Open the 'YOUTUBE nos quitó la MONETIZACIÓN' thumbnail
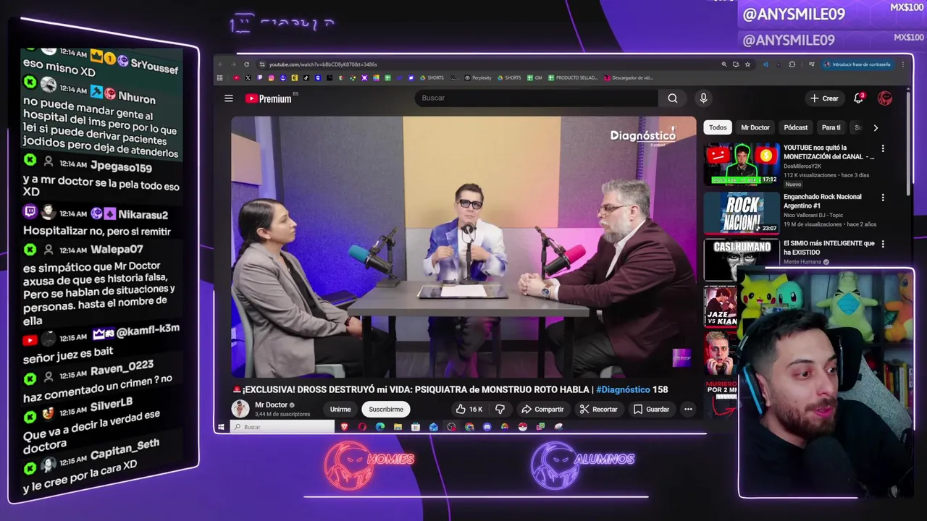This screenshot has width=927, height=521. click(x=742, y=164)
